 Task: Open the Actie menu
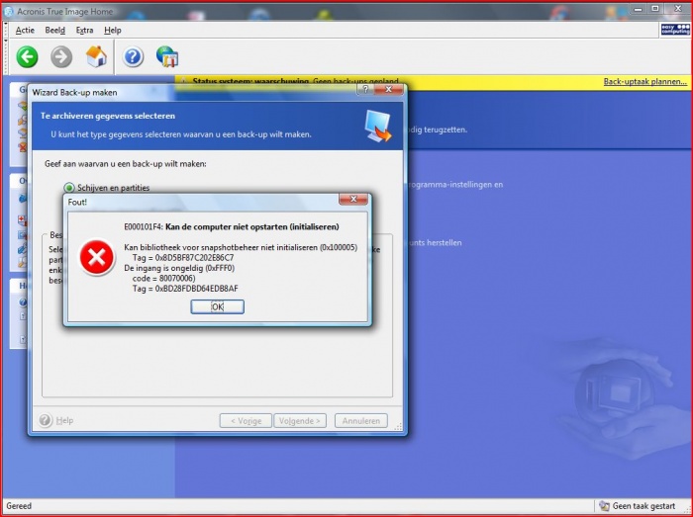pos(25,30)
